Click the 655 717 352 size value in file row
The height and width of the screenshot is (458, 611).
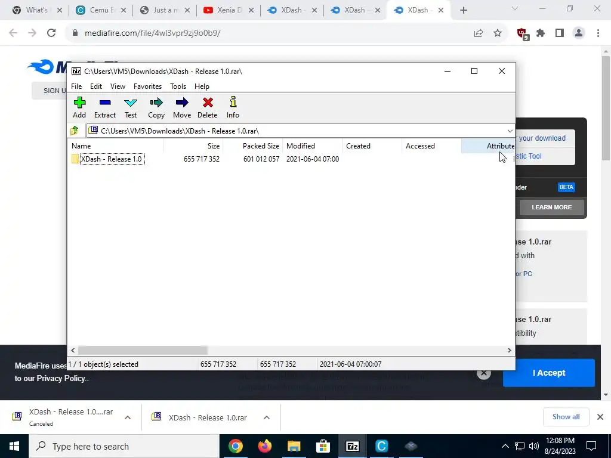point(202,159)
